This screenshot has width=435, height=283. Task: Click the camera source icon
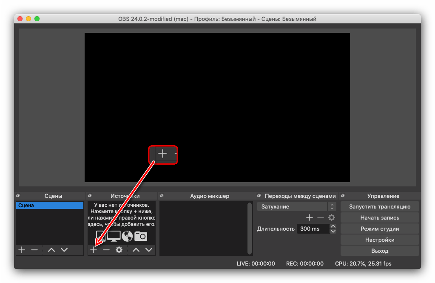click(x=141, y=236)
